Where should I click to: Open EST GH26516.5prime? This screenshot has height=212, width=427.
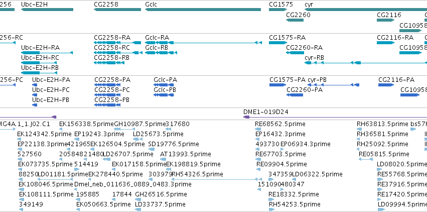point(138,199)
